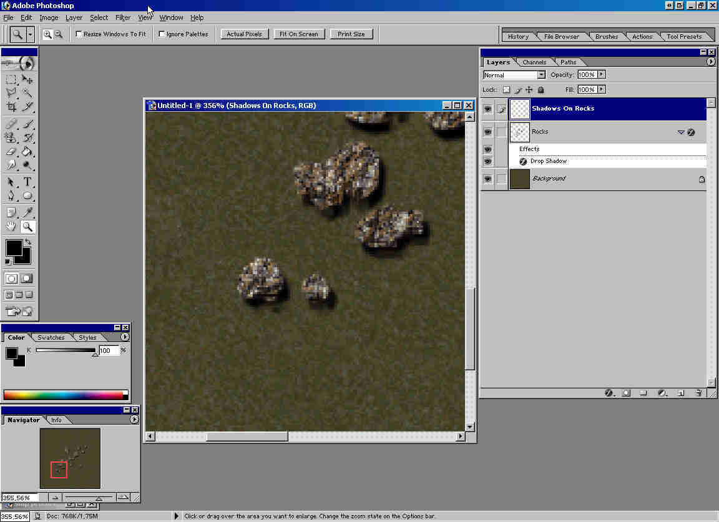
Task: Select the Move tool
Action: pos(27,79)
